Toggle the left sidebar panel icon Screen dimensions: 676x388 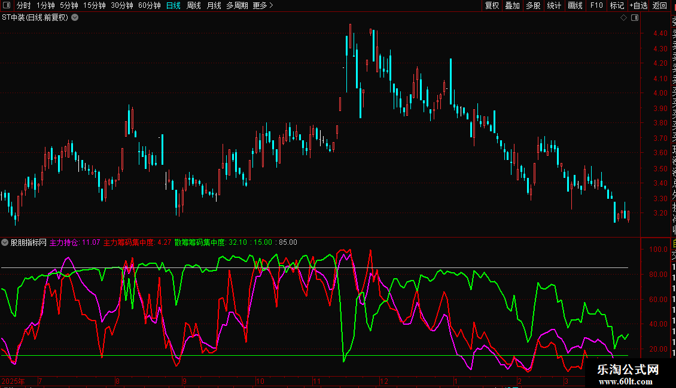(x=7, y=5)
